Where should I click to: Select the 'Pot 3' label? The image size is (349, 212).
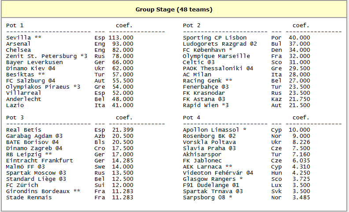15,118
